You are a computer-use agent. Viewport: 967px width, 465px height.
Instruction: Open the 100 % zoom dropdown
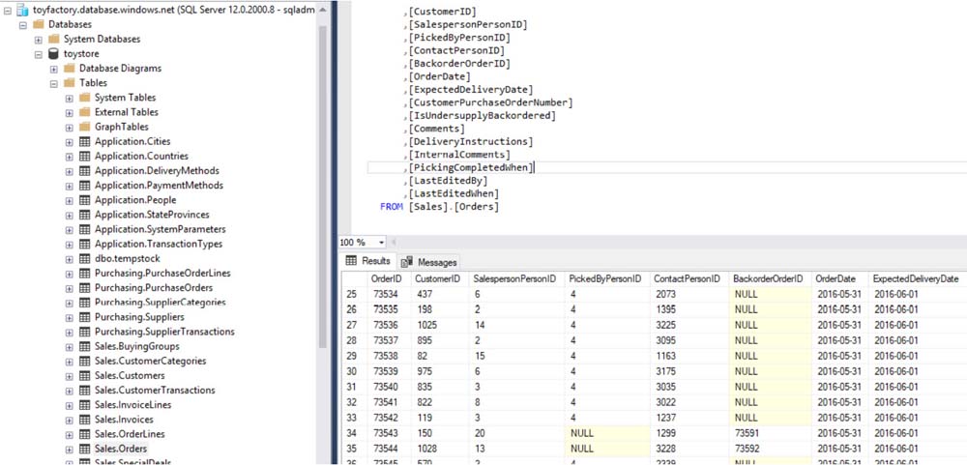382,242
